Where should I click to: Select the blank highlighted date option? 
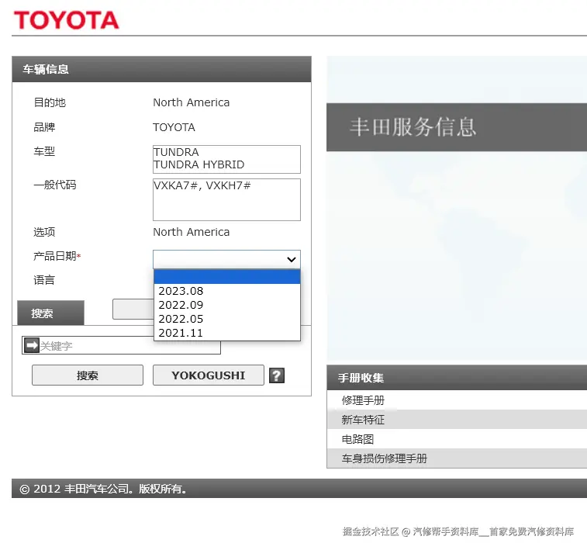coord(227,277)
